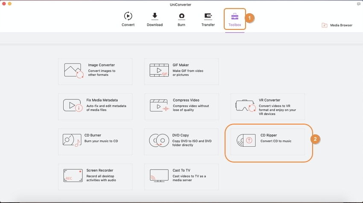This screenshot has height=203, width=363.
Task: Minimize the window using yellow button
Action: click(x=10, y=4)
